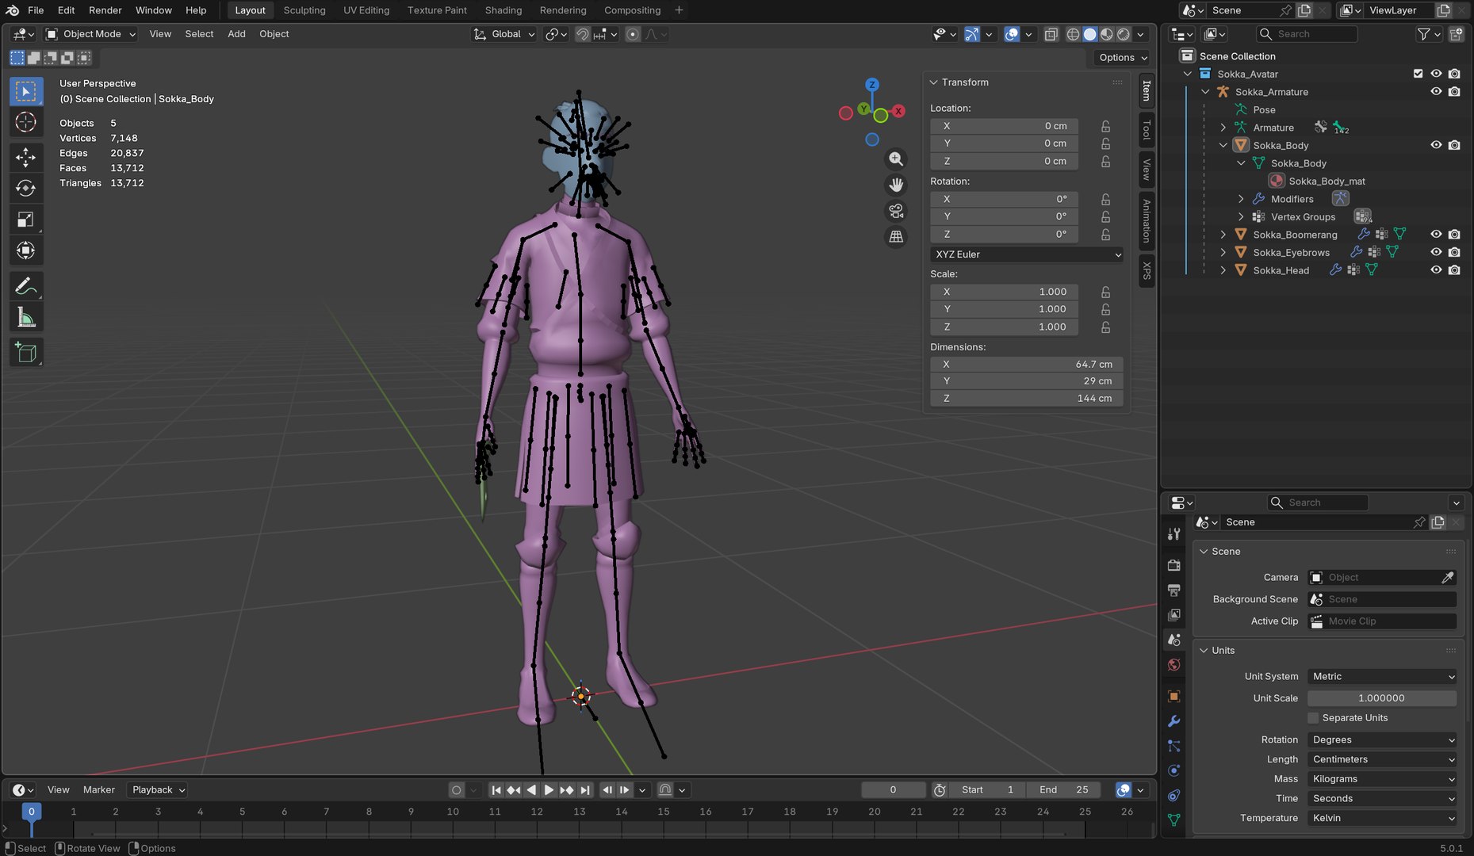Click the hand pan view icon
This screenshot has height=856, width=1474.
point(895,185)
